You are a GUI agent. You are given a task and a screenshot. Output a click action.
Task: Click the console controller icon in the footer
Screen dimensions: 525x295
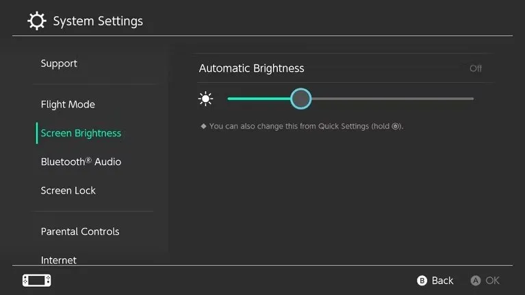[37, 280]
